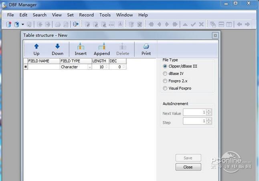
Task: Open the Window menu
Action: click(x=124, y=15)
